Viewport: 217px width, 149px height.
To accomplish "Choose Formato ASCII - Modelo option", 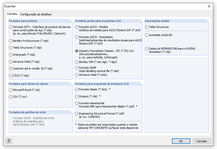I will pyautogui.click(x=77, y=27).
